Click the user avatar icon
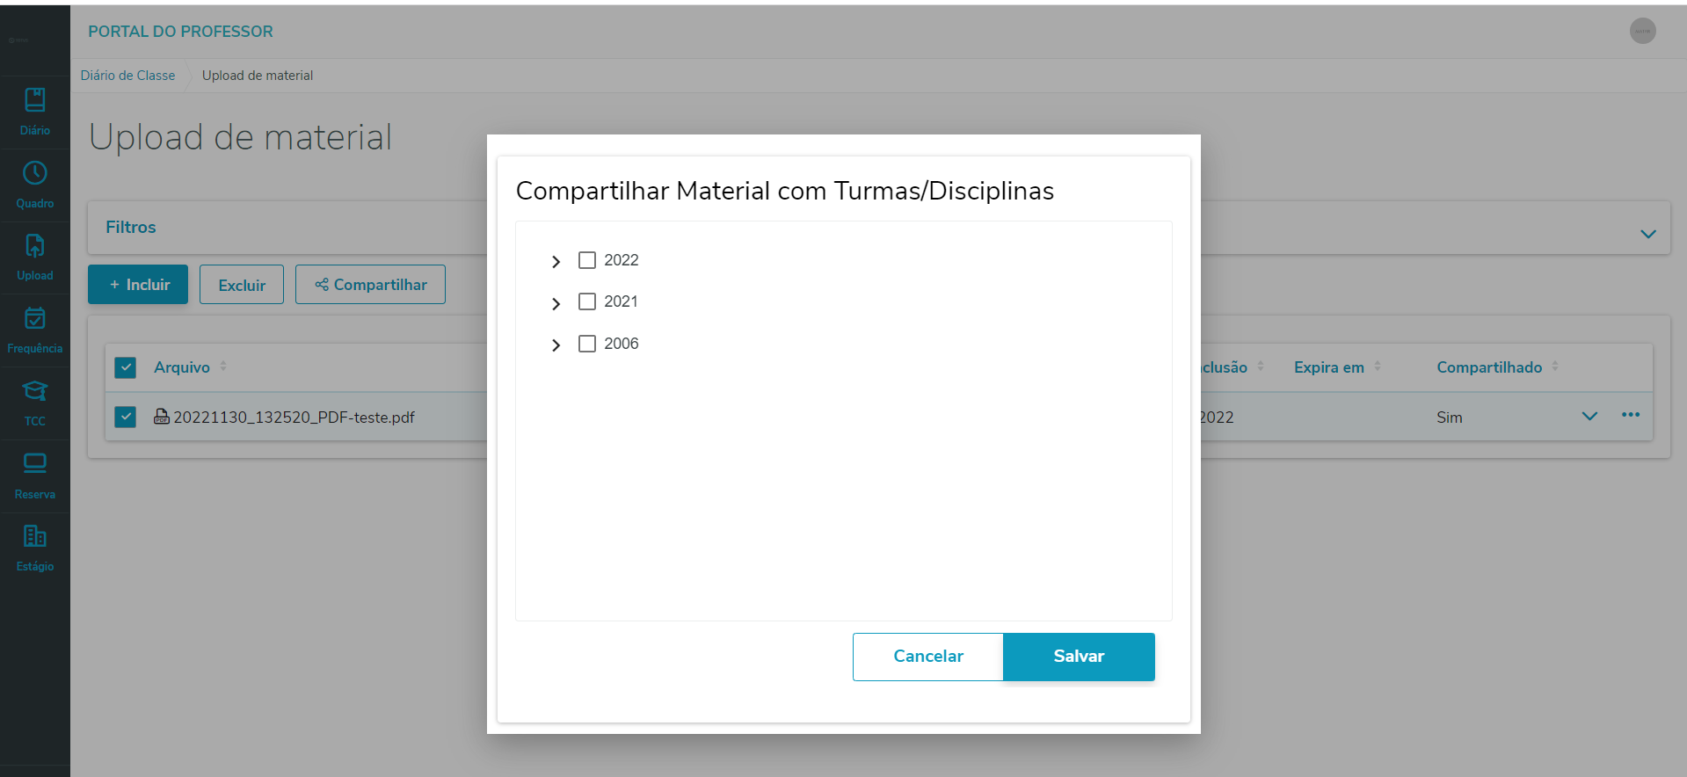 (x=1642, y=32)
